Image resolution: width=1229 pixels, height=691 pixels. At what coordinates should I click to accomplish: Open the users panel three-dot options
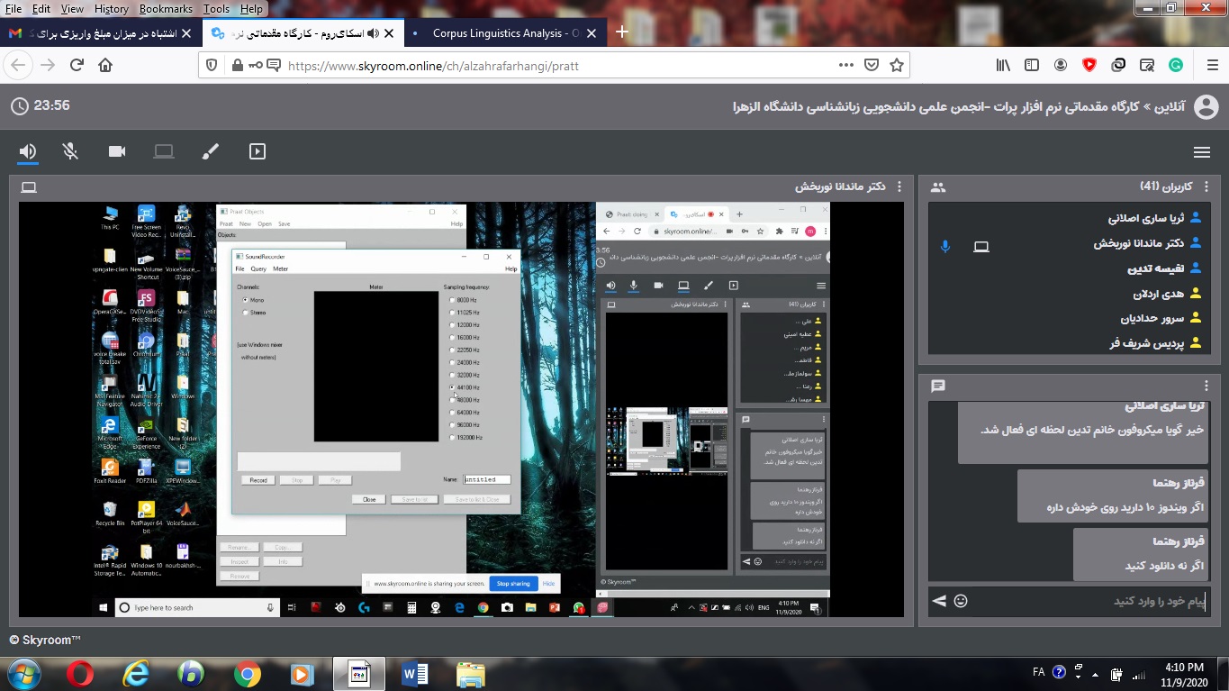coord(1206,187)
